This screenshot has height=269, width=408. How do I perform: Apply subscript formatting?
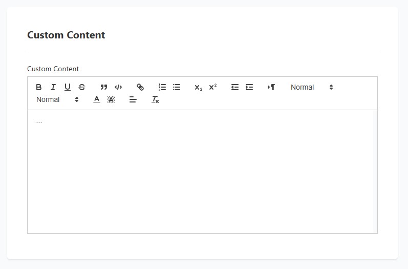199,87
